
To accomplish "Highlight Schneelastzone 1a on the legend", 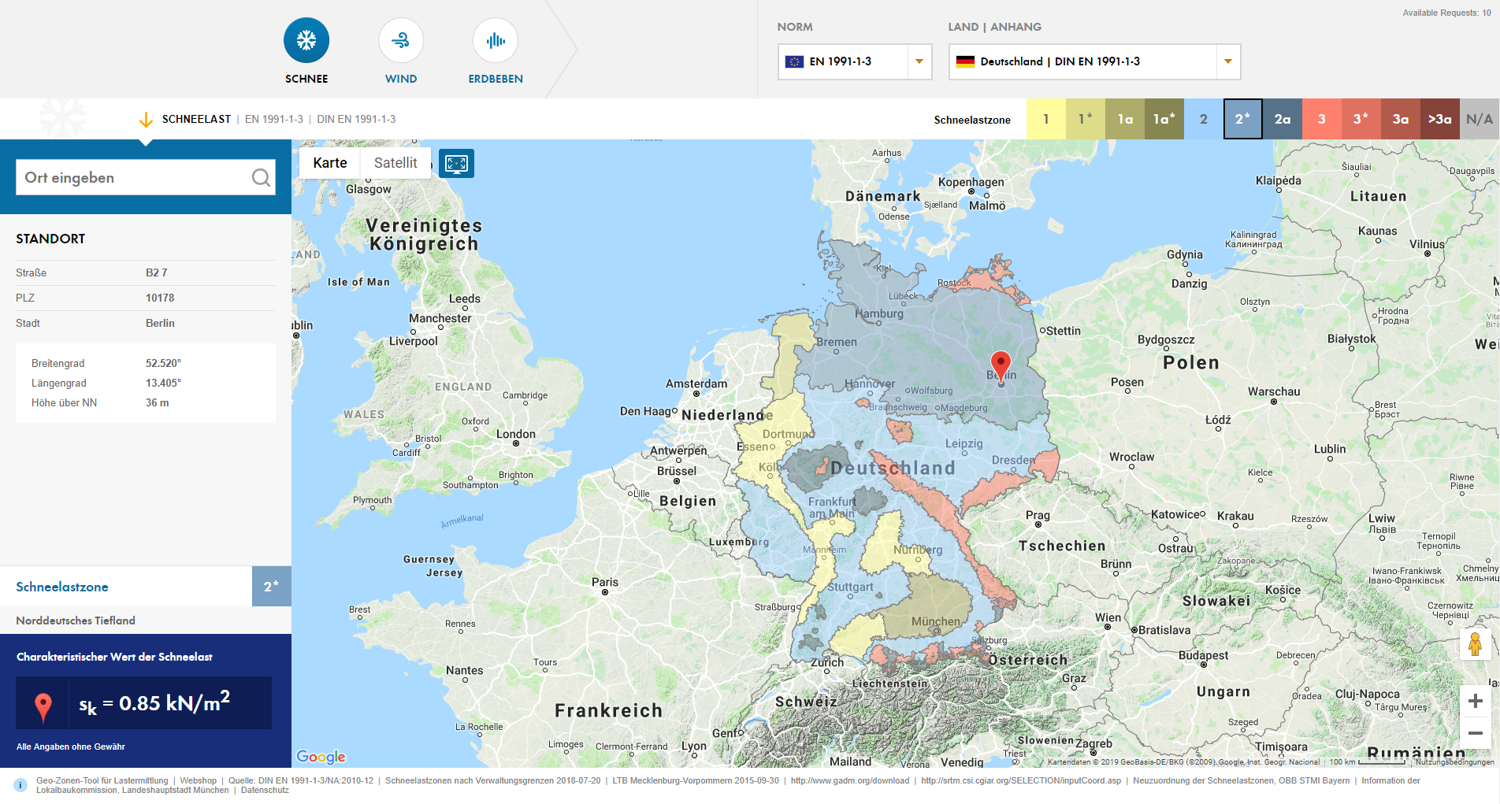I will click(1125, 119).
